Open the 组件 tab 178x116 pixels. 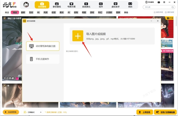[x=101, y=5]
